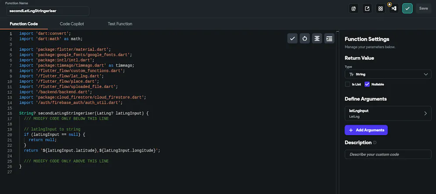This screenshot has width=436, height=194.
Task: Click the Description info icon
Action: pyautogui.click(x=375, y=143)
